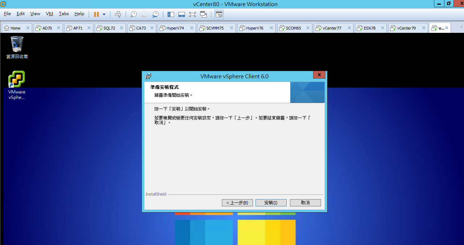The height and width of the screenshot is (245, 464).
Task: Click the Revert to snapshot icon
Action: tap(144, 14)
